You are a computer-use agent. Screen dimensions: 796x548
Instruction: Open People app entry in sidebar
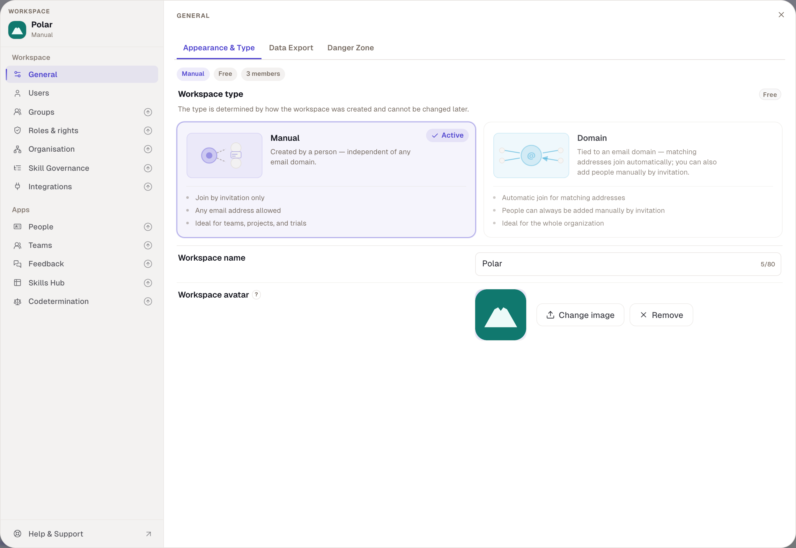(x=82, y=227)
